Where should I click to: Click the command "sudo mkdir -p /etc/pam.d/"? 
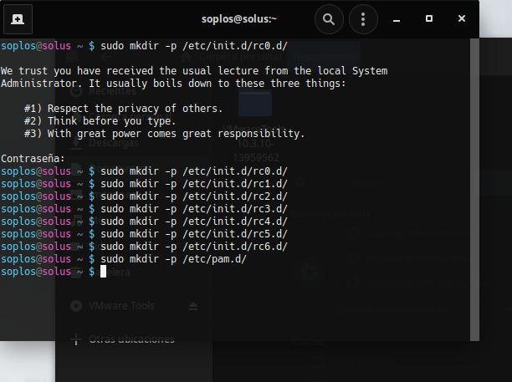click(x=173, y=259)
